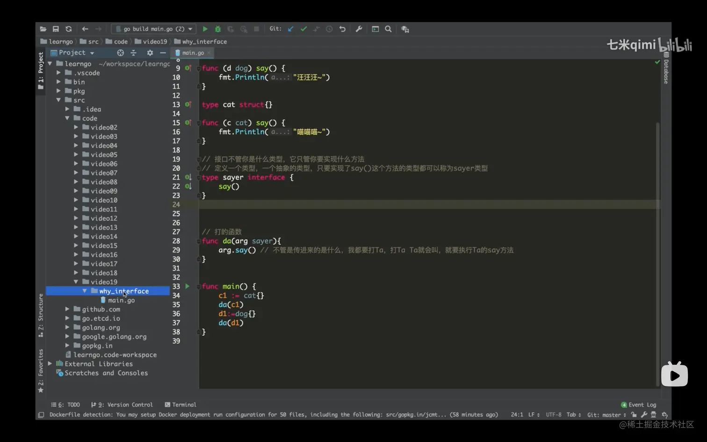Open the Project panel gear options
707x442 pixels.
click(150, 53)
